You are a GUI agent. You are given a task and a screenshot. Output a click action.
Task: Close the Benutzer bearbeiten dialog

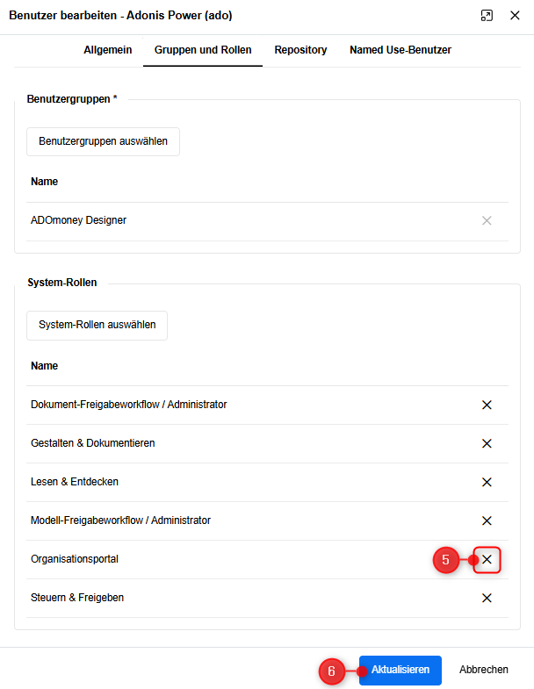tap(515, 16)
